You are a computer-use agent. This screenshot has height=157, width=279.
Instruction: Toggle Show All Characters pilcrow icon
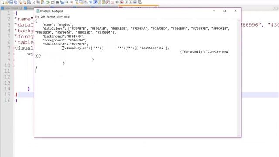click(90, 2)
